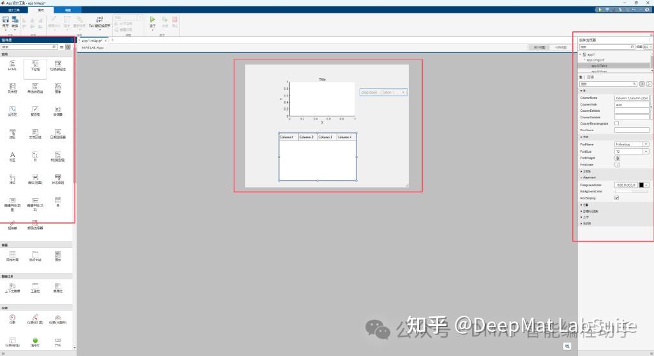Click the ColumnName input field
This screenshot has height=356, width=654.
coord(632,98)
